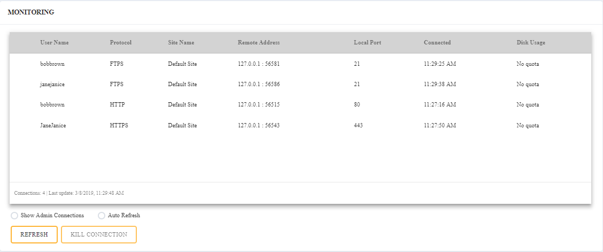Enable Show Admin Connections option
This screenshot has width=603, height=252.
tap(14, 216)
